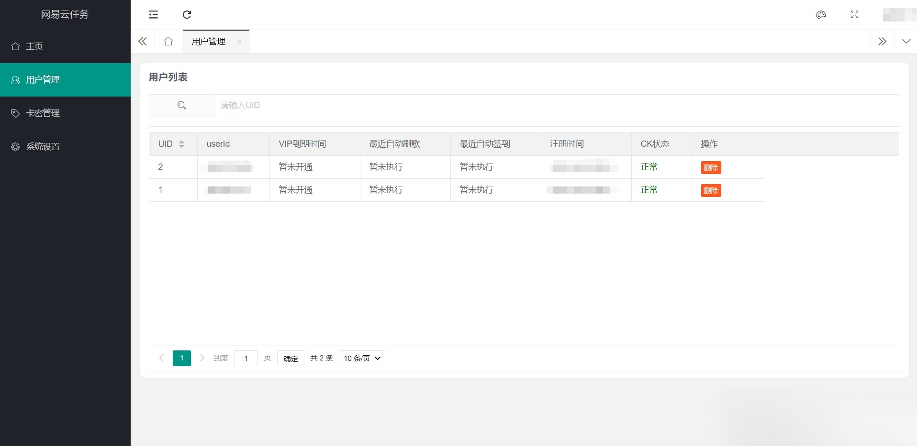
Task: Click the refresh icon in top bar
Action: [187, 15]
